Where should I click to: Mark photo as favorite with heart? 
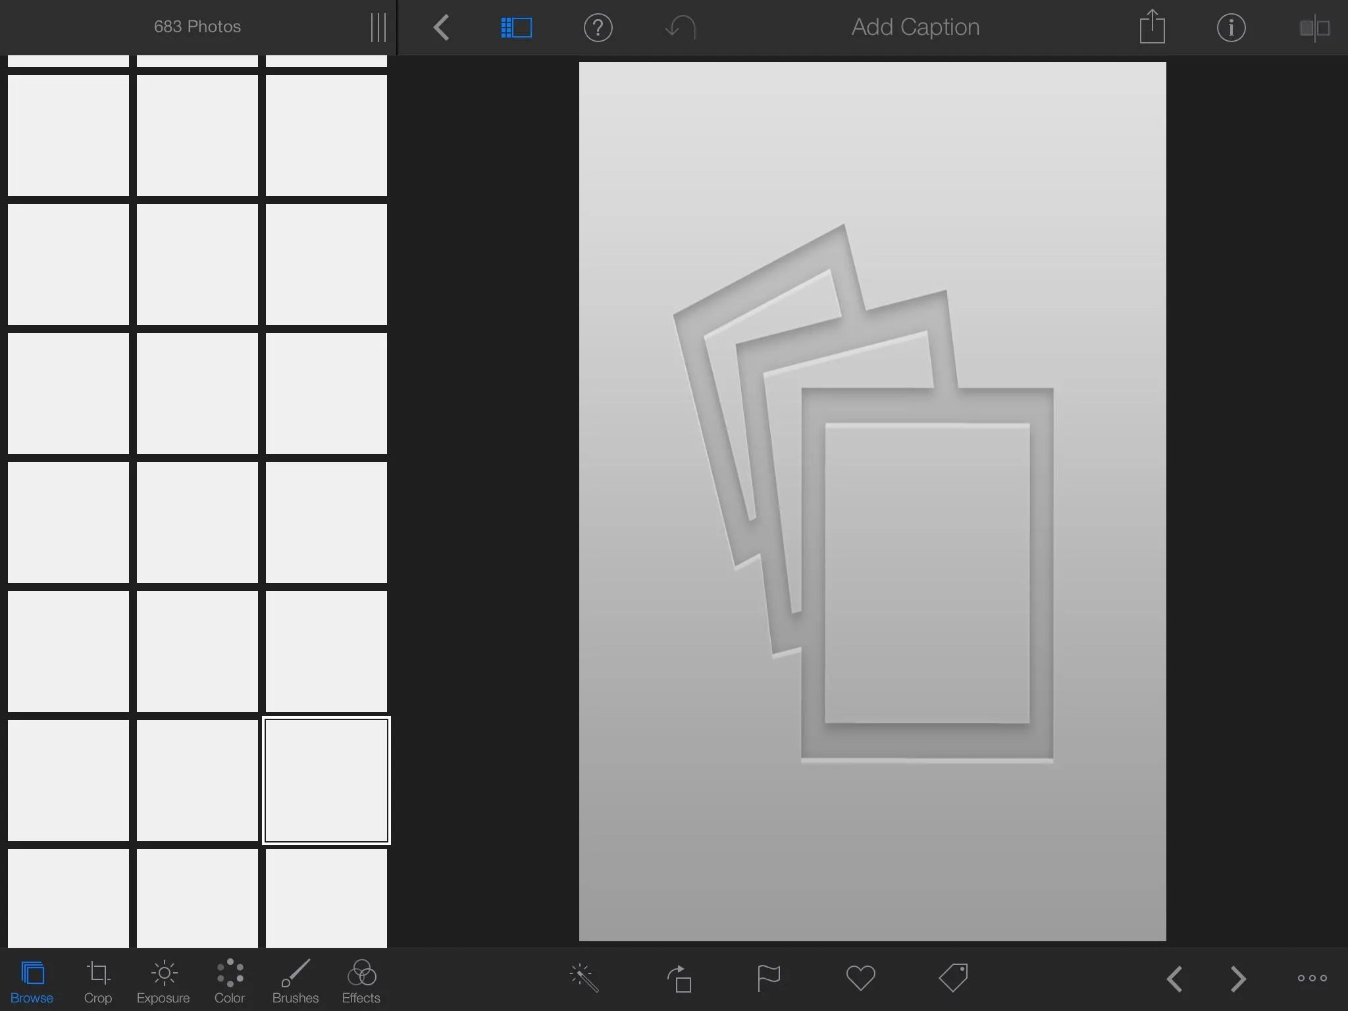click(x=860, y=978)
